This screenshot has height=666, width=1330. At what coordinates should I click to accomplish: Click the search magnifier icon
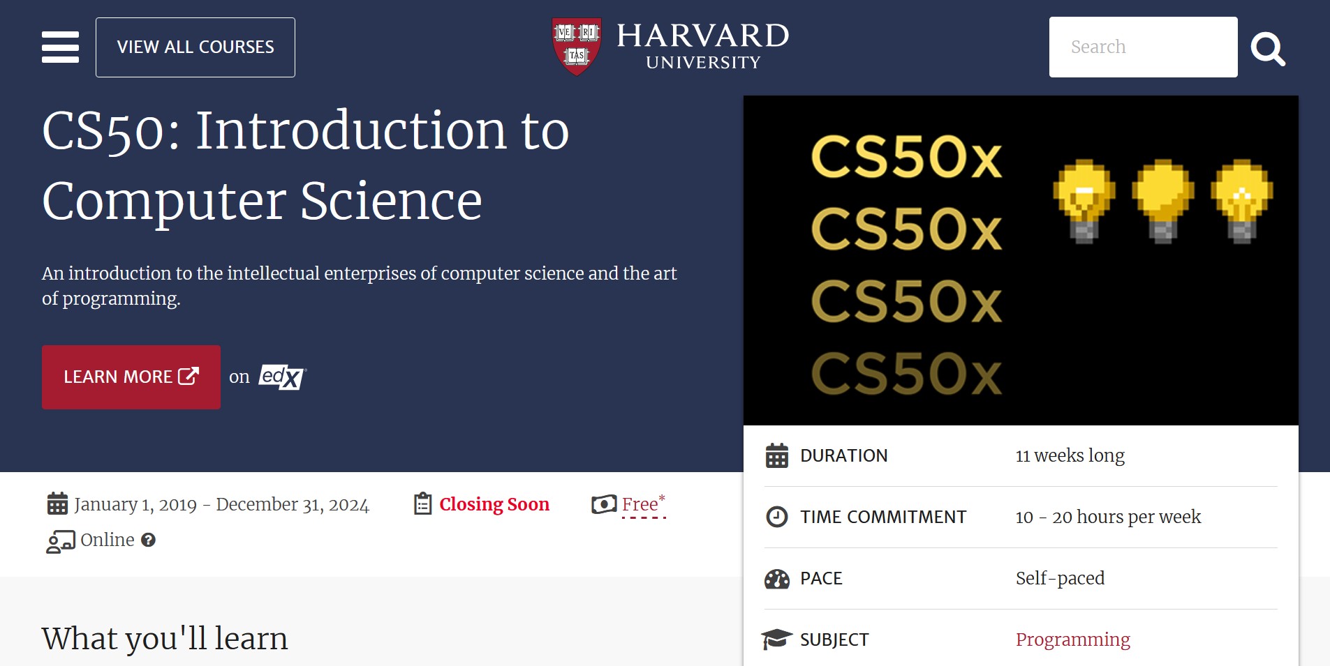coord(1269,47)
